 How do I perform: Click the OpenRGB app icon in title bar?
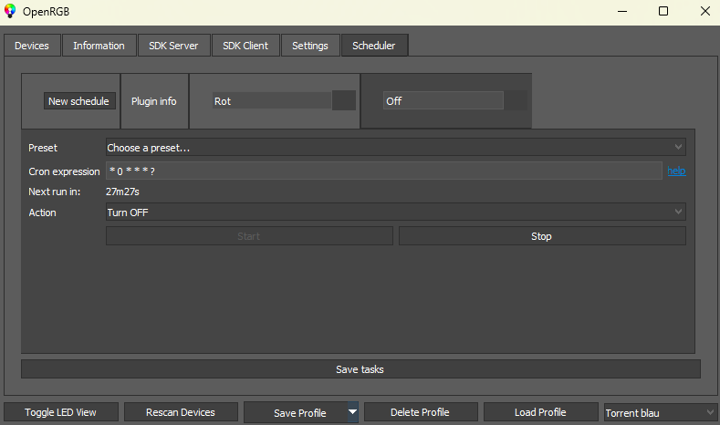click(x=10, y=11)
